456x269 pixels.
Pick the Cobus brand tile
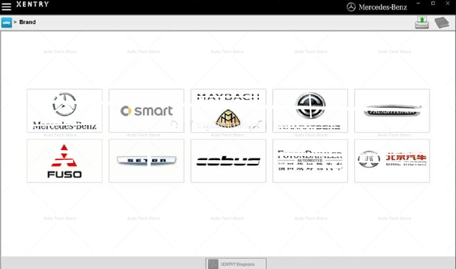(x=228, y=161)
